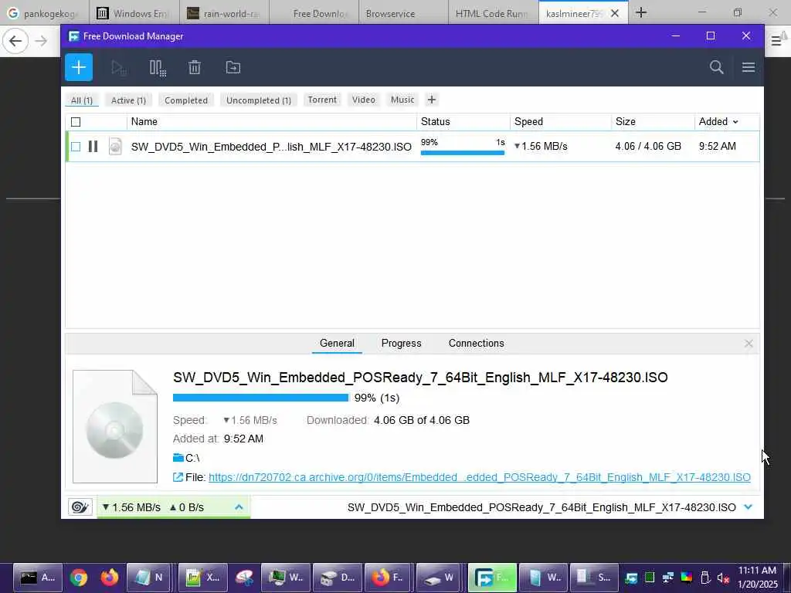This screenshot has width=791, height=593.
Task: Go back in the browser window
Action: coord(15,40)
